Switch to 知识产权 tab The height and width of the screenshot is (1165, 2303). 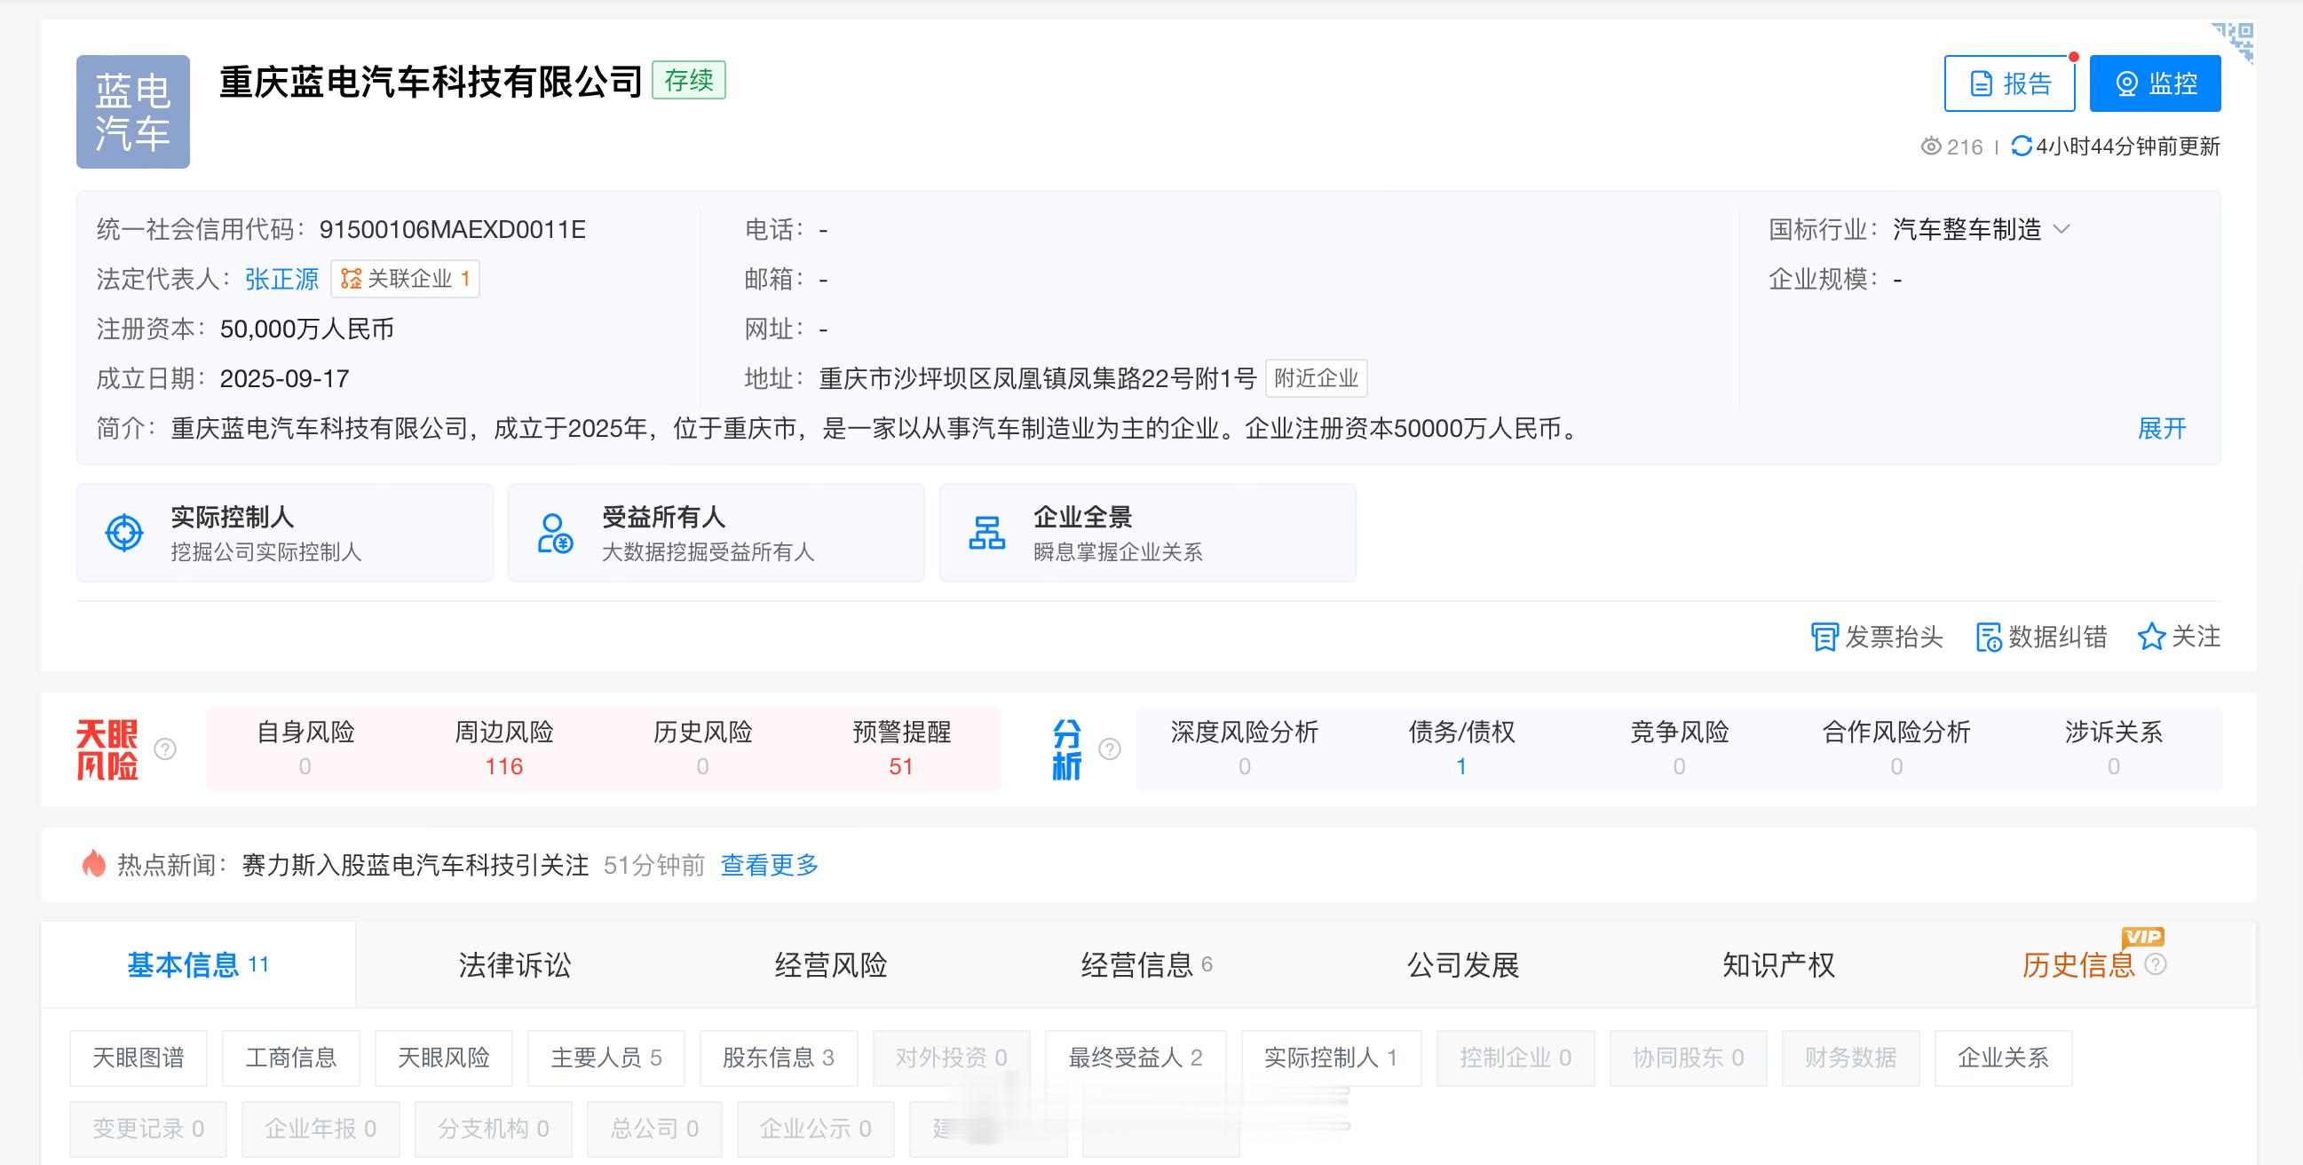pos(1778,964)
